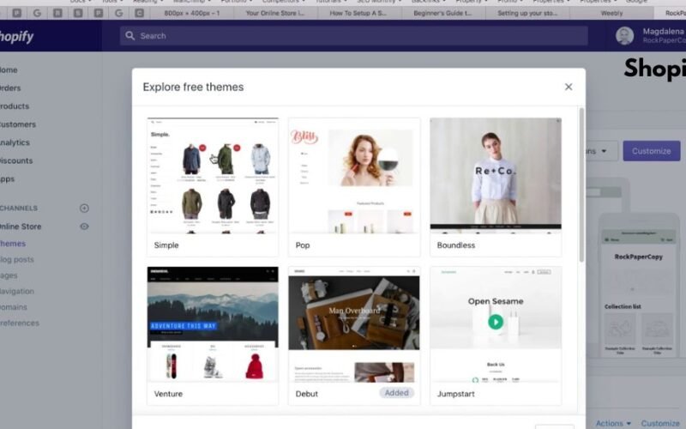
Task: Select the Debut theme thumbnail
Action: [354, 324]
